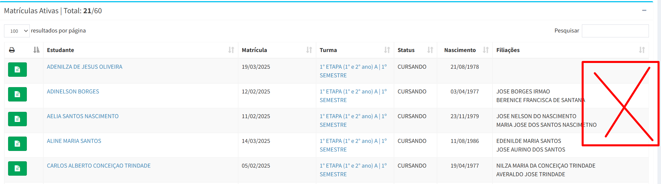Open student ADENILZA DE JESUS OLIVEIRA link
The height and width of the screenshot is (184, 661).
pyautogui.click(x=85, y=67)
